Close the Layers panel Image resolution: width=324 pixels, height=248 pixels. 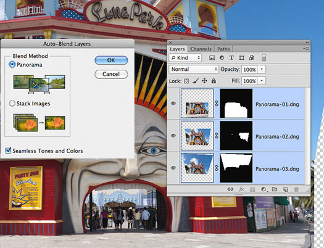[x=170, y=43]
